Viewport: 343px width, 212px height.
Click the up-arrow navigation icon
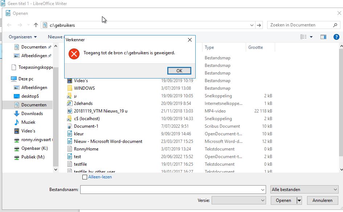click(x=36, y=25)
